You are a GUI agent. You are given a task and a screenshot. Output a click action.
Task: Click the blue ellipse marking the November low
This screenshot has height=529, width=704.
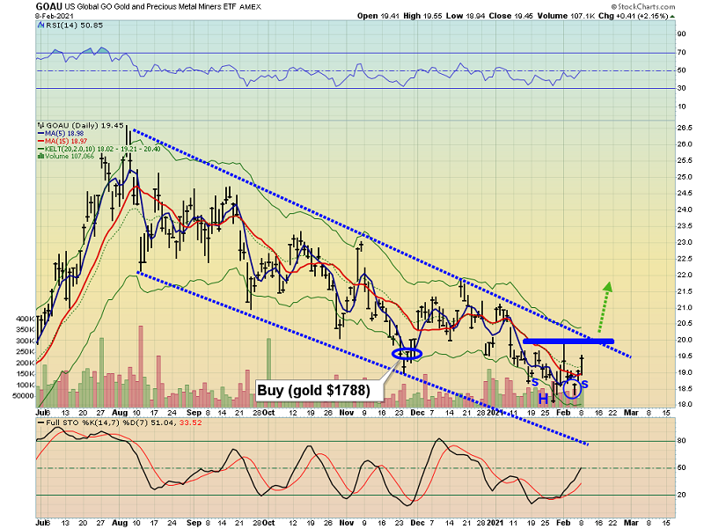pyautogui.click(x=407, y=353)
